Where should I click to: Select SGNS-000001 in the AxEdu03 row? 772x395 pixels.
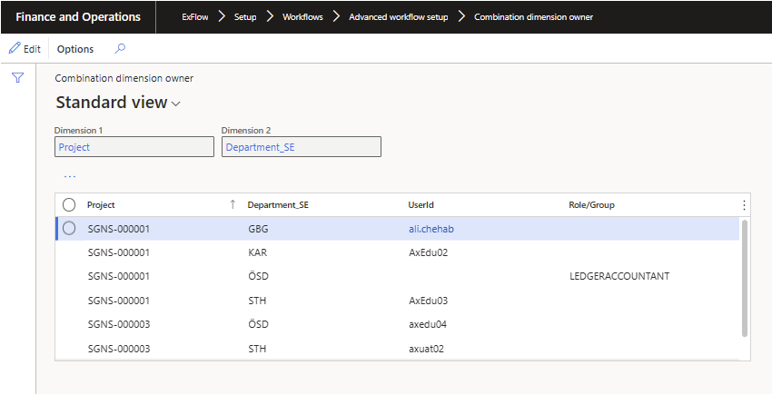[x=119, y=301]
